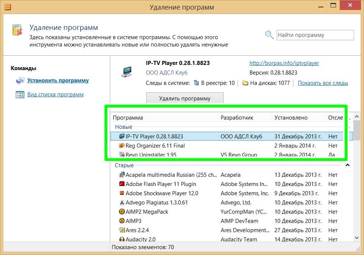This screenshot has height=255, width=364.
Task: Click the AIMP2 MegaPack icon
Action: pyautogui.click(x=122, y=212)
